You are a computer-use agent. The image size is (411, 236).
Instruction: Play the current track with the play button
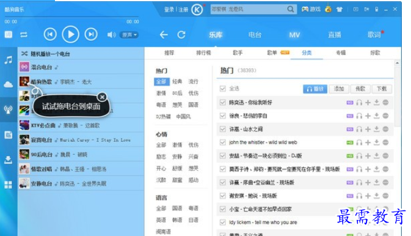(x=70, y=34)
